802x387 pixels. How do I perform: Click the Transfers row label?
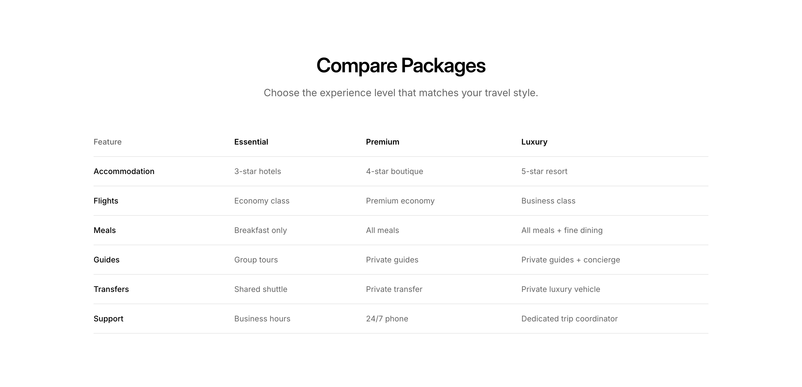point(111,289)
